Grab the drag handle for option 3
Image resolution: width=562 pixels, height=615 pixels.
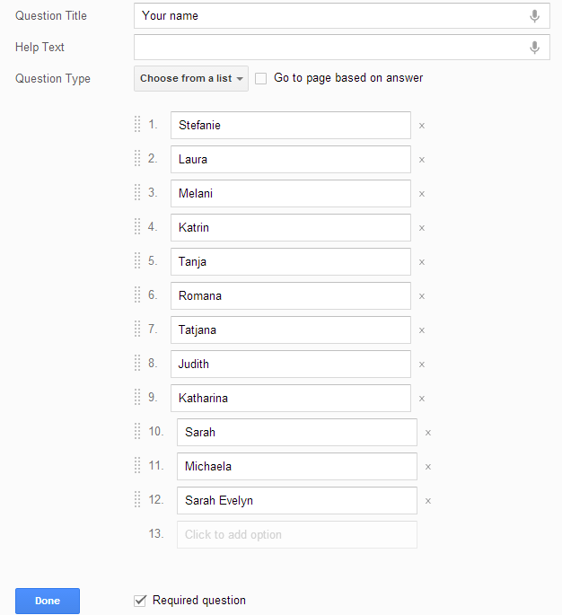pyautogui.click(x=137, y=192)
